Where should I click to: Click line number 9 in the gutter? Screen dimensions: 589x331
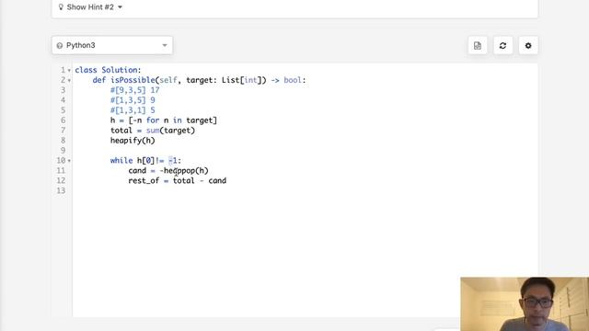[64, 151]
